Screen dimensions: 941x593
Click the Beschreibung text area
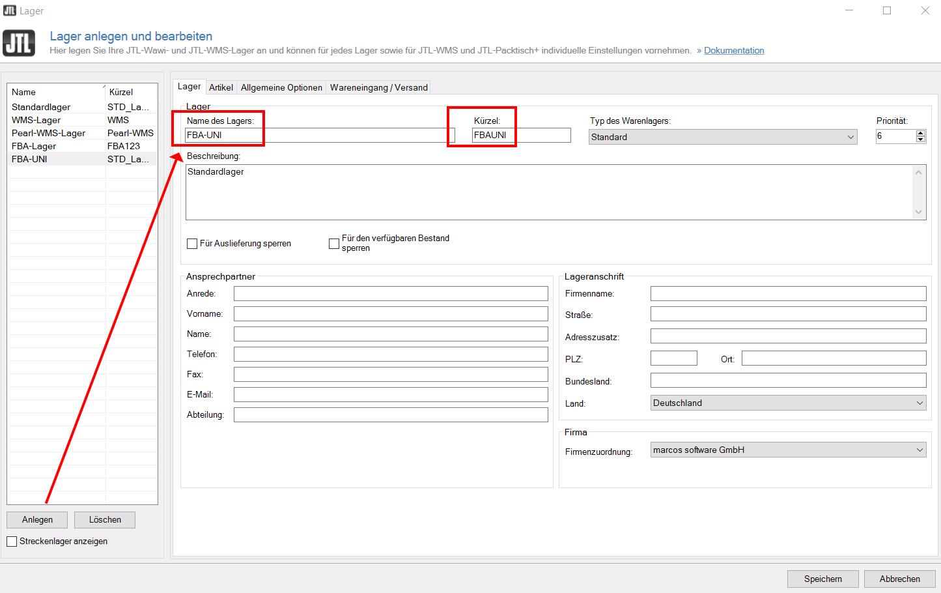coord(549,192)
